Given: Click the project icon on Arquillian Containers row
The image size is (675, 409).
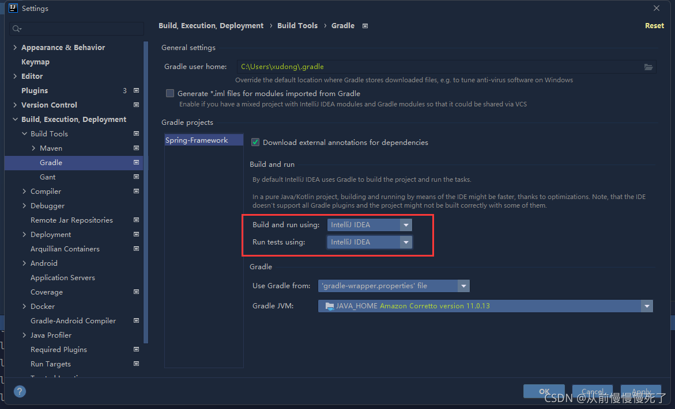Looking at the screenshot, I should pyautogui.click(x=137, y=249).
